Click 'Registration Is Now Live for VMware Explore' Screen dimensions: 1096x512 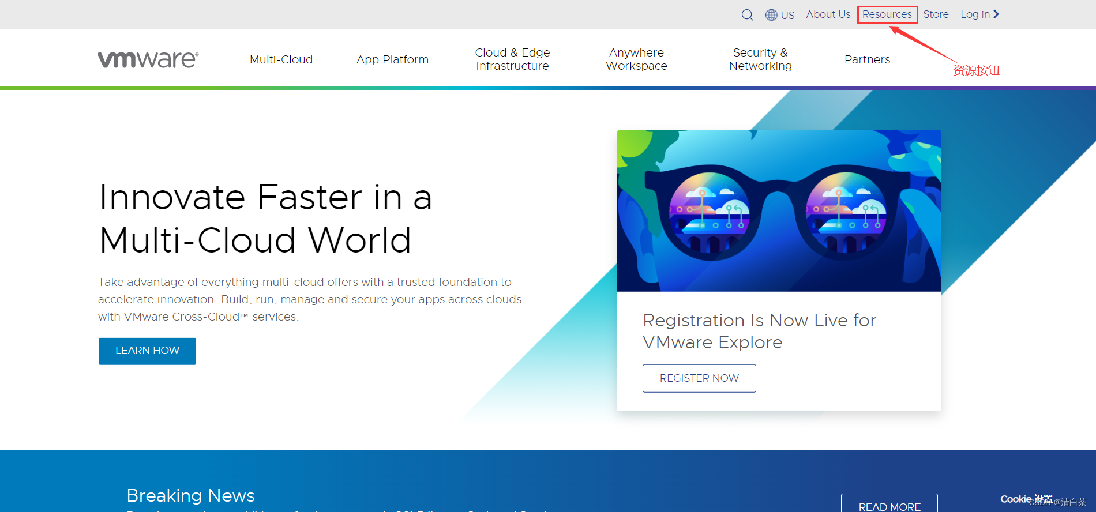(760, 331)
